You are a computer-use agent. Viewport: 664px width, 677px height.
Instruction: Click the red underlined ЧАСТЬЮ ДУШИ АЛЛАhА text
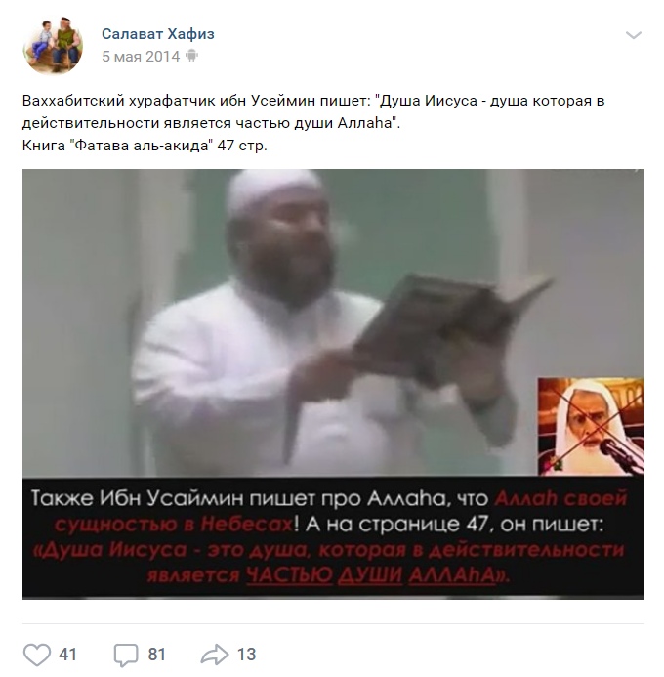point(371,575)
